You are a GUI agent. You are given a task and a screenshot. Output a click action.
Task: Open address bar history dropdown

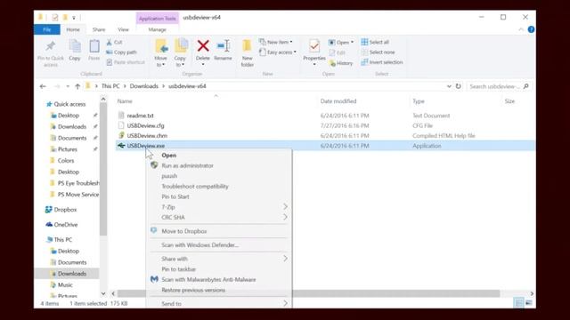click(449, 86)
